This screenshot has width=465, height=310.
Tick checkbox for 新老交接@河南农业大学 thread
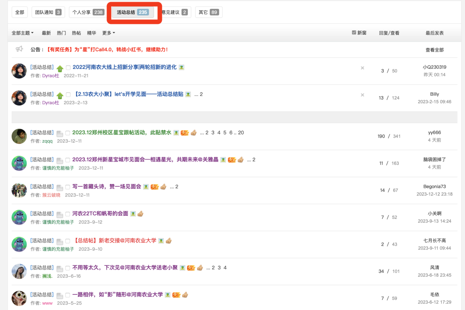tap(68, 241)
